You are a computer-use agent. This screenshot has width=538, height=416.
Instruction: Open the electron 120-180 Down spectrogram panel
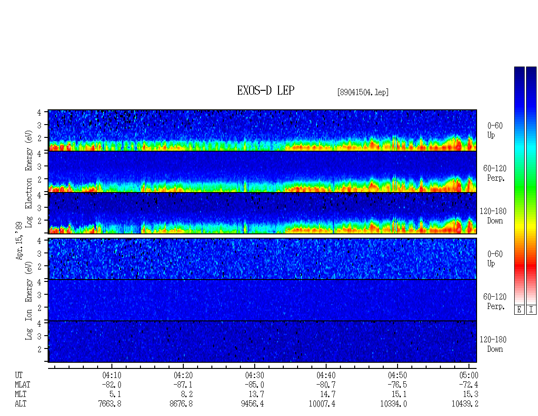(x=262, y=213)
